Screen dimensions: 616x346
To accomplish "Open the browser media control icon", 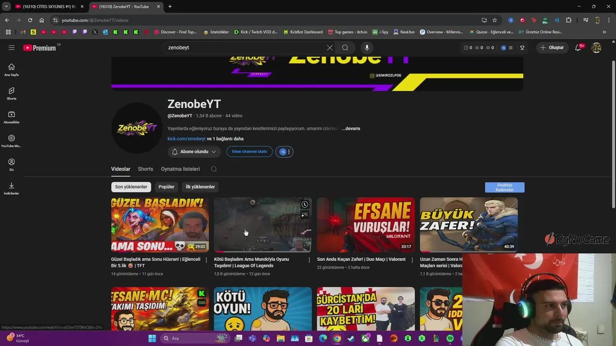I will click(585, 20).
